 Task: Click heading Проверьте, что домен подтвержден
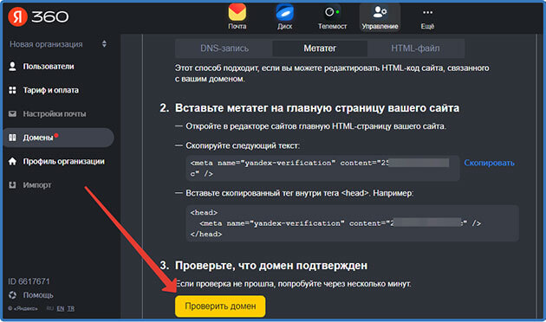click(271, 266)
